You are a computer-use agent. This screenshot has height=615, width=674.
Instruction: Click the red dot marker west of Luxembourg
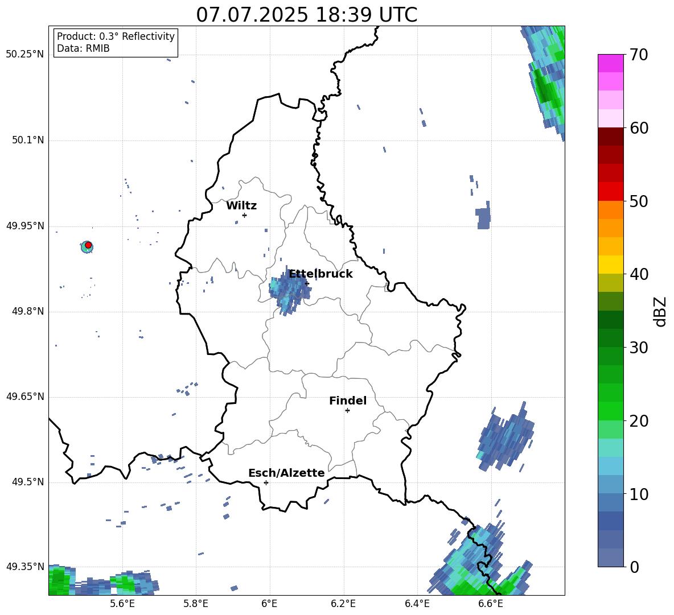click(x=88, y=245)
